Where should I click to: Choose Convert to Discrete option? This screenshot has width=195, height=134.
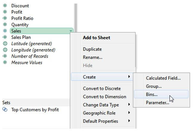(102, 89)
